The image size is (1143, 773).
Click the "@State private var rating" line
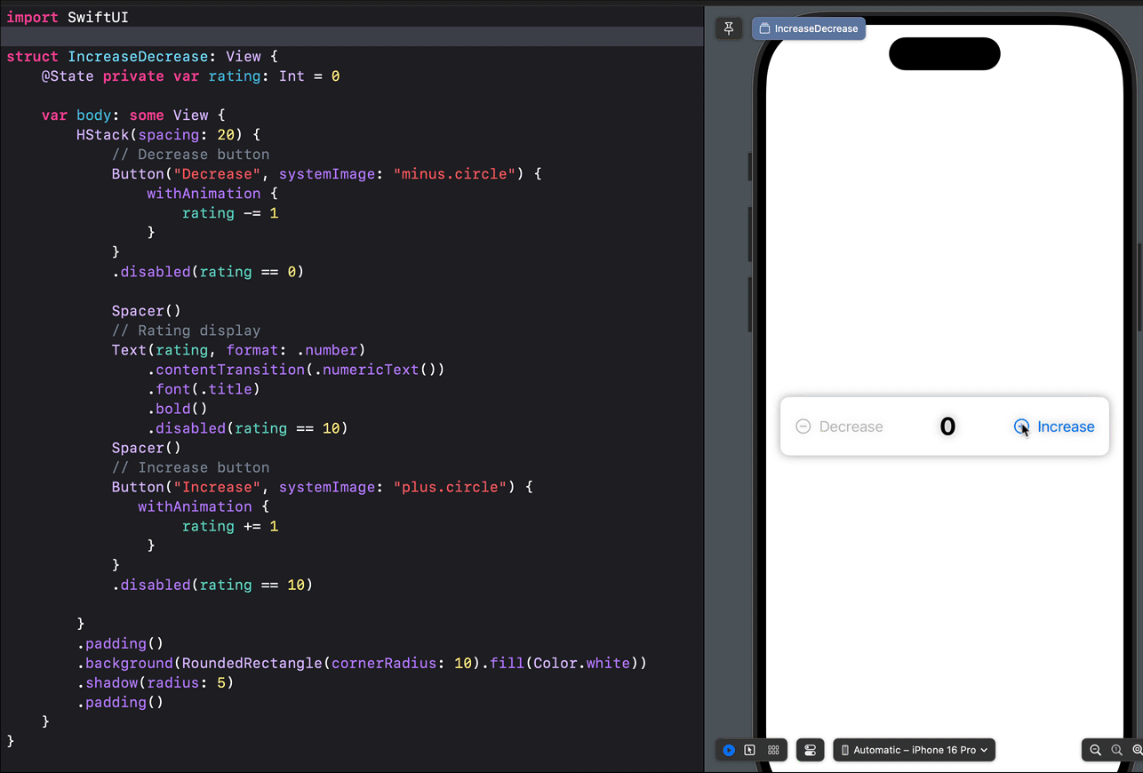point(190,76)
